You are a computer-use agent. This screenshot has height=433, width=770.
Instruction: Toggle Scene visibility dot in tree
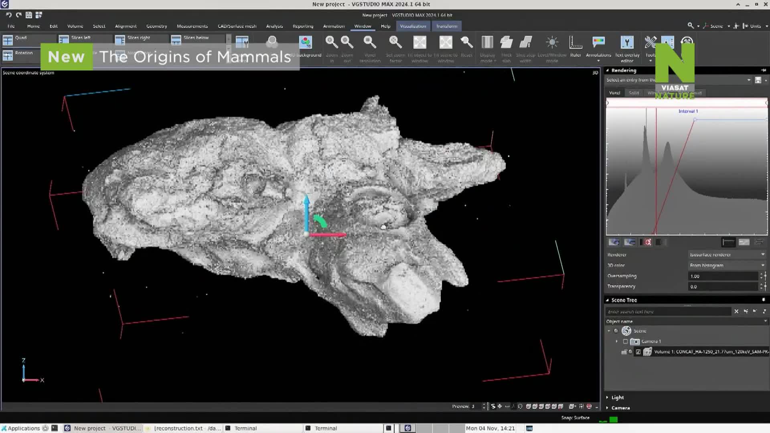pyautogui.click(x=616, y=331)
